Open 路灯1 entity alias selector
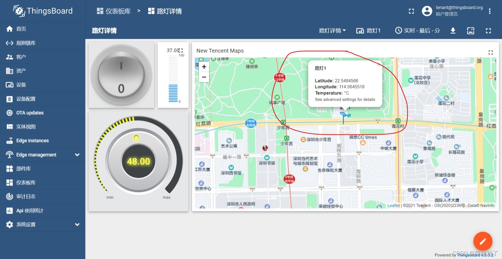The image size is (502, 259). tap(368, 31)
